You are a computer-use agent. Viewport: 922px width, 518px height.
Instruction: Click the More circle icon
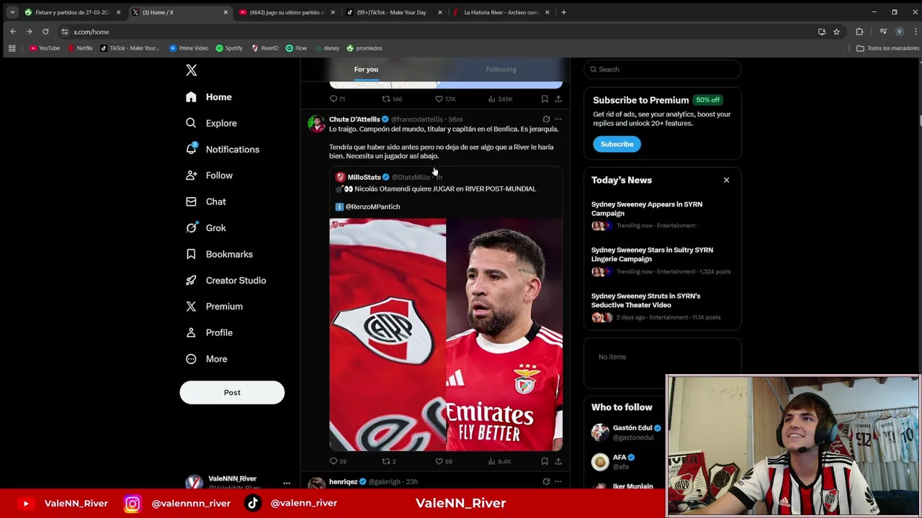pyautogui.click(x=191, y=359)
